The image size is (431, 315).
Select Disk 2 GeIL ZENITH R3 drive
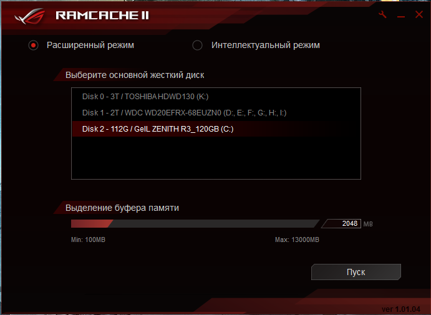216,129
